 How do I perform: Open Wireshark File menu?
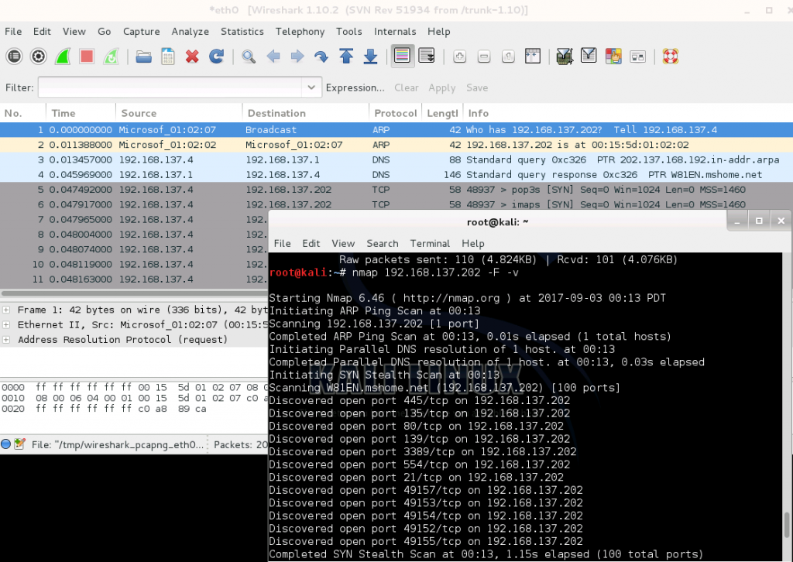click(x=13, y=31)
